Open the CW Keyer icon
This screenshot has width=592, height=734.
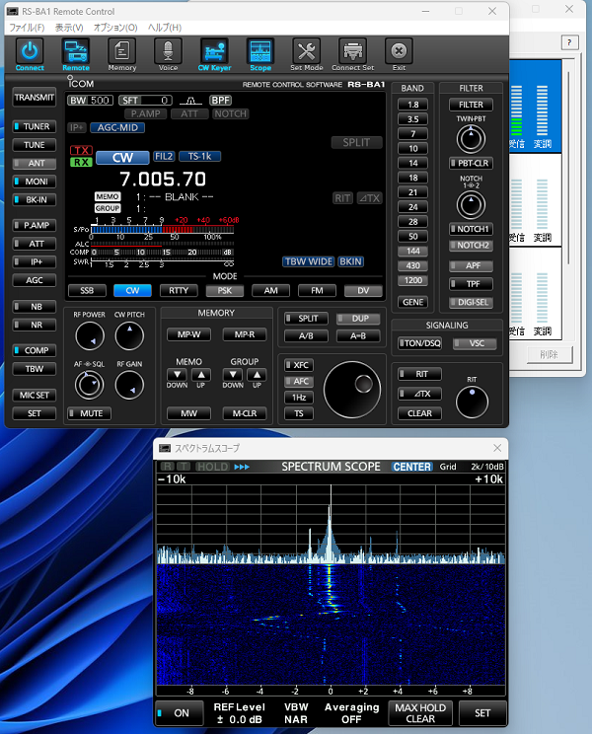click(214, 51)
